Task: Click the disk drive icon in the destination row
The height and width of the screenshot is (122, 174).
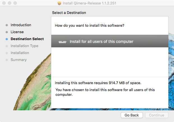Action: [x=62, y=42]
